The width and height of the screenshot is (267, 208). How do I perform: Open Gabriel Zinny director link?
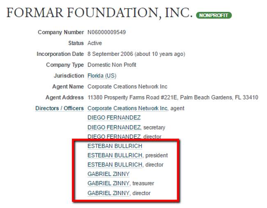[x=108, y=193]
